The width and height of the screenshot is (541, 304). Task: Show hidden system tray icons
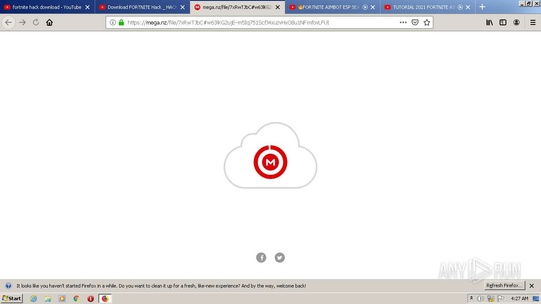[472, 299]
